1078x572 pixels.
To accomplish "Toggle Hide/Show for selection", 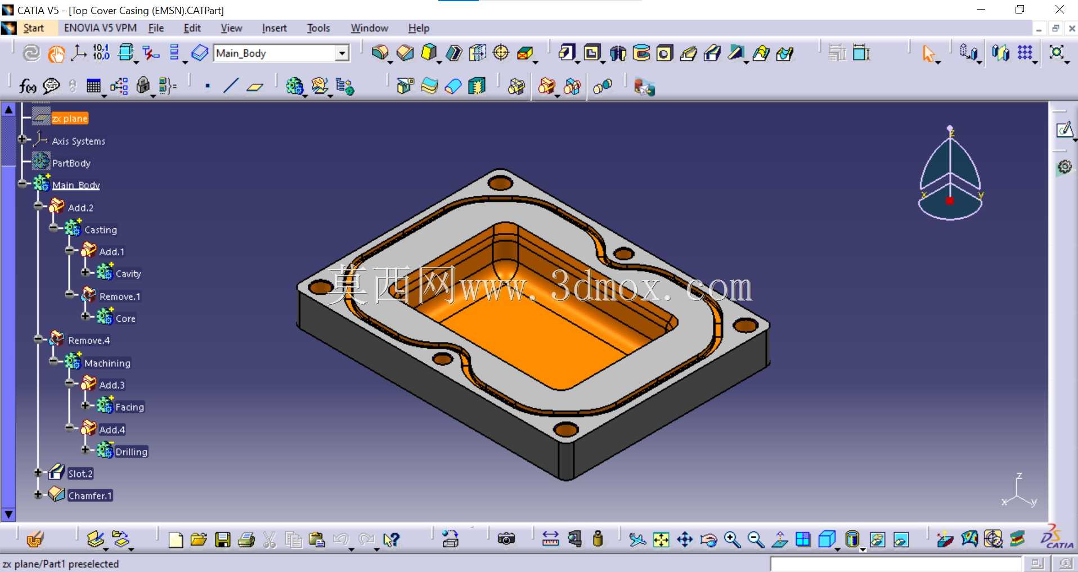I will click(877, 540).
